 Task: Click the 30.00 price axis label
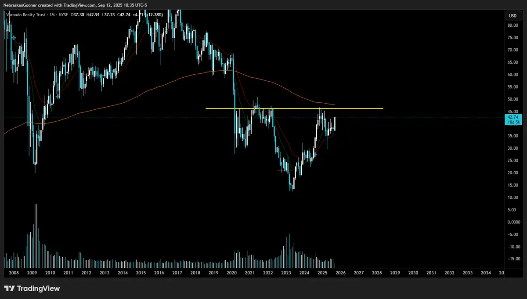point(513,148)
